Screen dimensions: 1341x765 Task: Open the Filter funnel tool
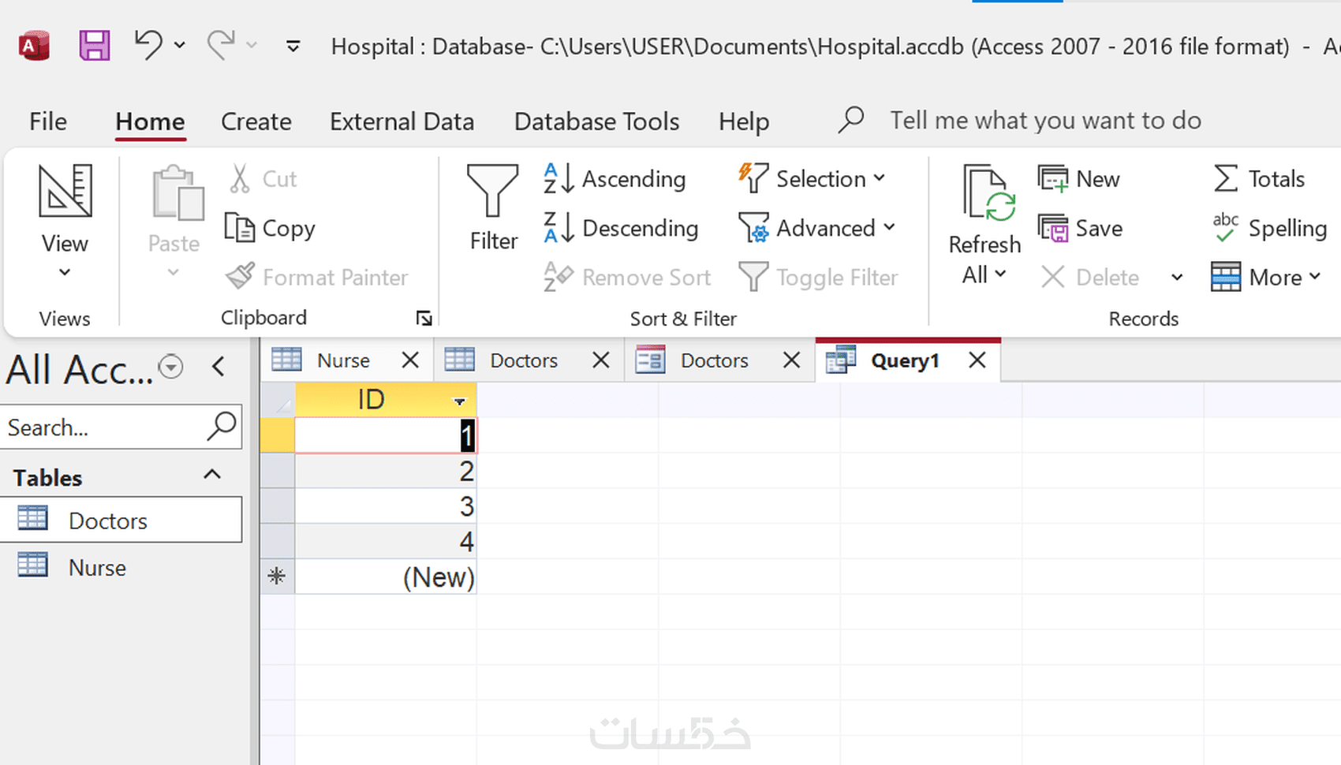(493, 207)
